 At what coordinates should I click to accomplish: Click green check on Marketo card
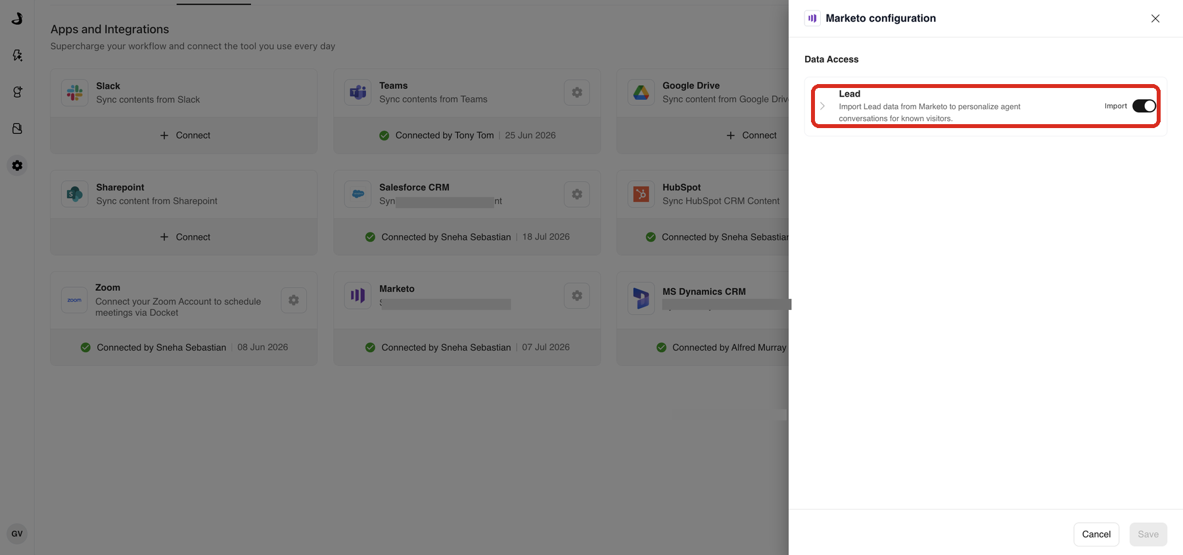click(370, 347)
